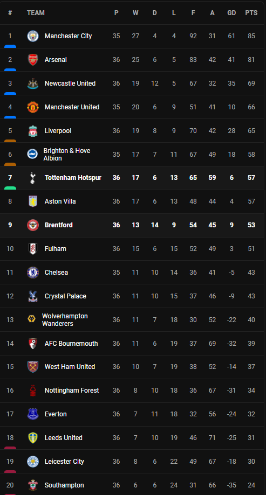Open the Brentford team link
The height and width of the screenshot is (495, 266).
(x=58, y=225)
